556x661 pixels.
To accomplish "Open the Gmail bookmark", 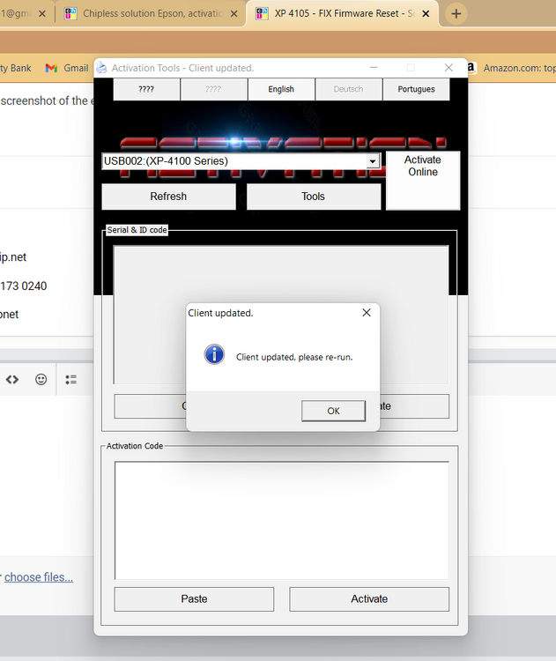I will tap(67, 68).
